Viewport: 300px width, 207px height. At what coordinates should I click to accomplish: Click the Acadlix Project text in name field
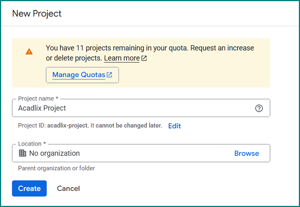42,108
